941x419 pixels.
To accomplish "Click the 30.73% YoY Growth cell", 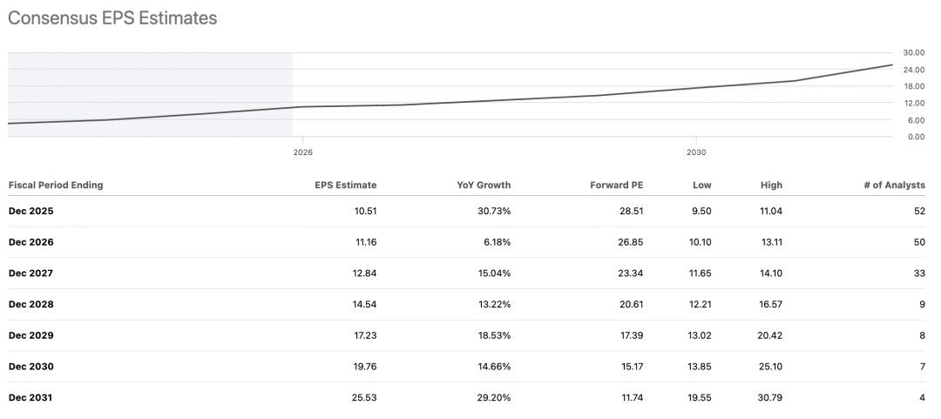I will (492, 211).
